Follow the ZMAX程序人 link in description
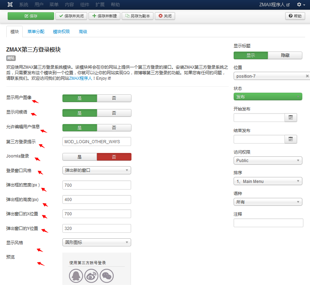 80,79
